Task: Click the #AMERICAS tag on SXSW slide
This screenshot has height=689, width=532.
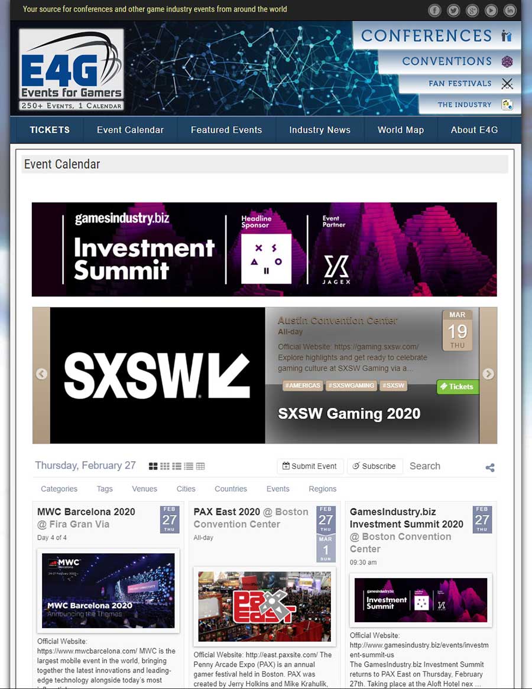Action: [x=303, y=386]
